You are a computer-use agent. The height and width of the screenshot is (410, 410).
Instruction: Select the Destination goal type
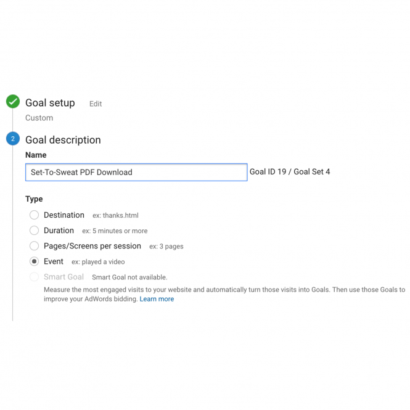point(35,215)
